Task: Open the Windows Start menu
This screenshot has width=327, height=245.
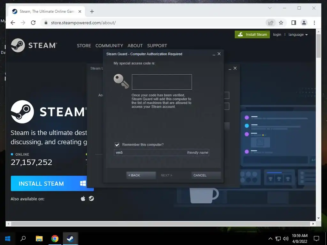Action: 8,239
